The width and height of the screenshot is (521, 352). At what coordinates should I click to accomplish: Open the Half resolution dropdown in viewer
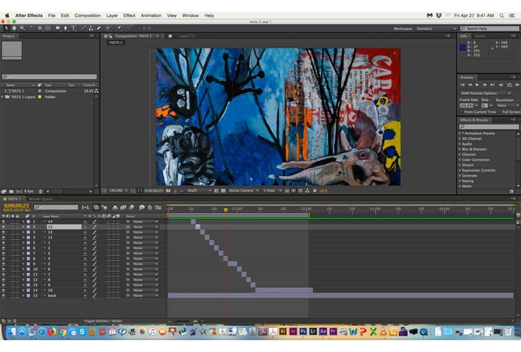[x=199, y=190]
